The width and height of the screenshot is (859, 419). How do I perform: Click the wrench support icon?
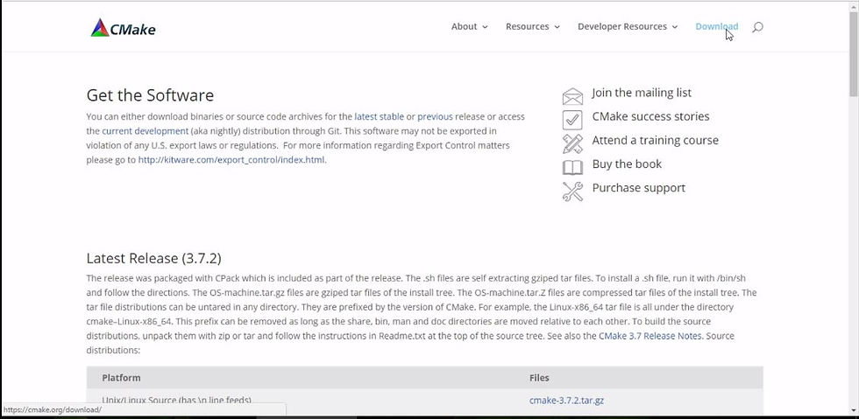[572, 191]
